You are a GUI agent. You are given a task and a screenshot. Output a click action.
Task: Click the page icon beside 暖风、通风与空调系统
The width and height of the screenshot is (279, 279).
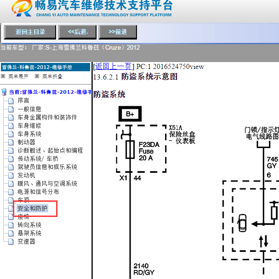point(11,184)
